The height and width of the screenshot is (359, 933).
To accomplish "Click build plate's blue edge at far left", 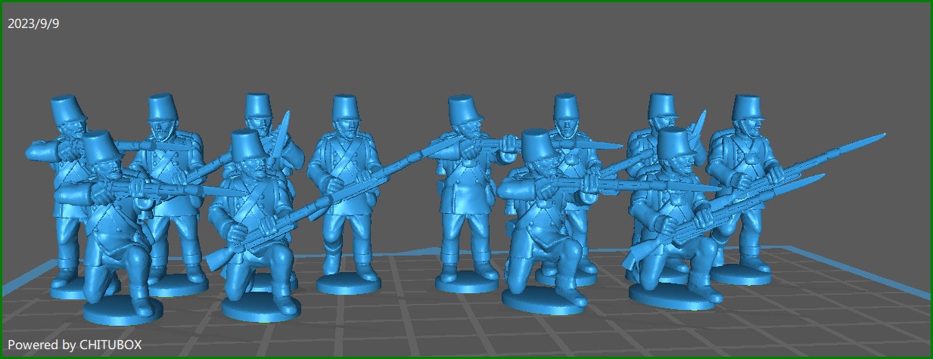I will click(23, 278).
